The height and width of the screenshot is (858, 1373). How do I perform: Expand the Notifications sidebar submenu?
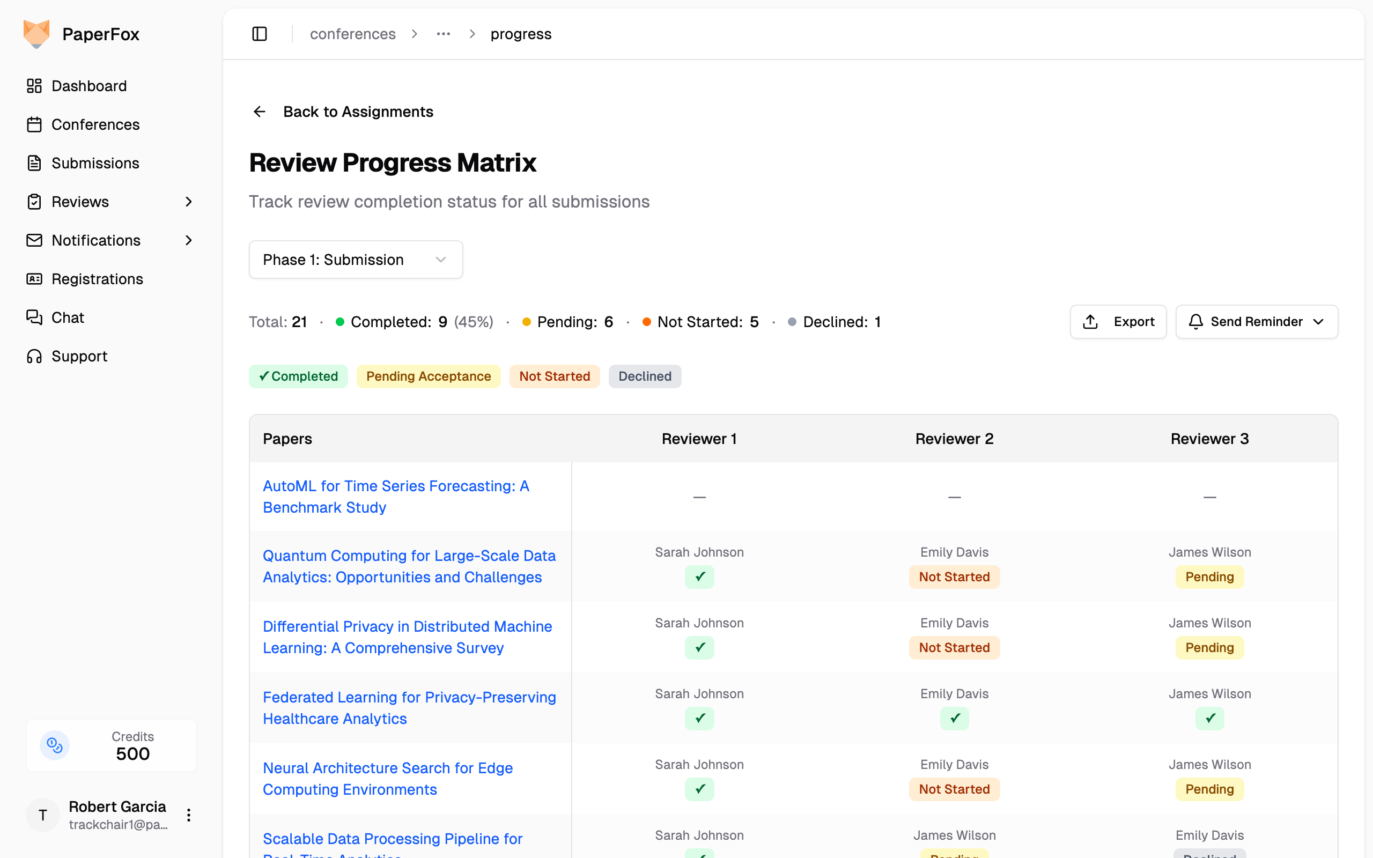pyautogui.click(x=188, y=240)
